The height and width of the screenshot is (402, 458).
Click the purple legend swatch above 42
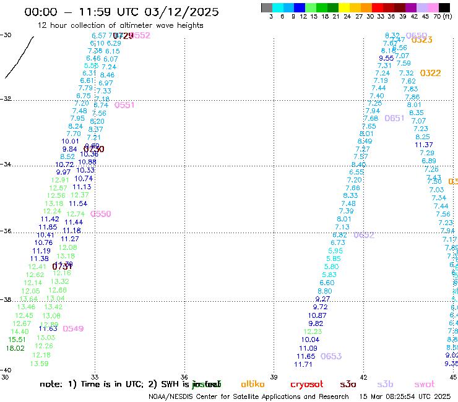tap(411, 7)
